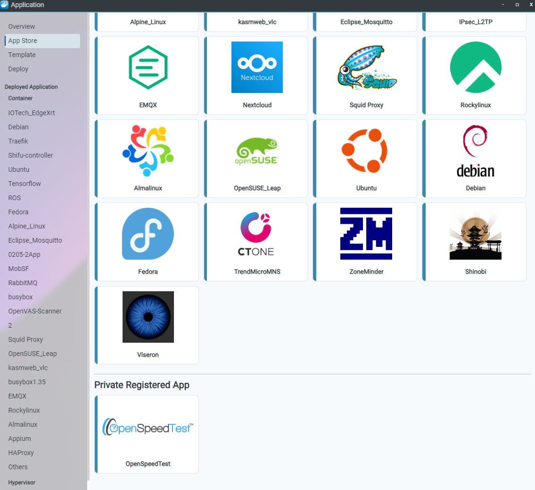Click the Application window docker icon

click(4, 5)
